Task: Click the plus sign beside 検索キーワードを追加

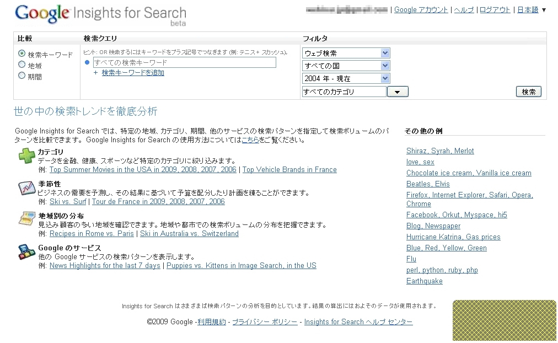Action: pyautogui.click(x=95, y=73)
